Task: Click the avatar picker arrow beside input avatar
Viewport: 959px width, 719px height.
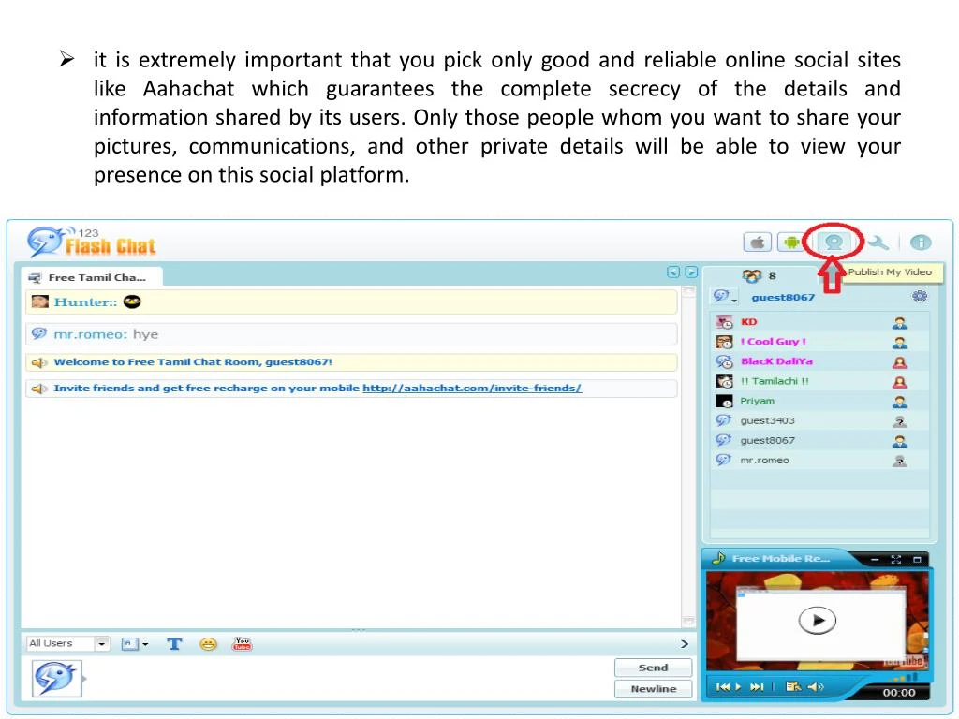Action: click(84, 678)
